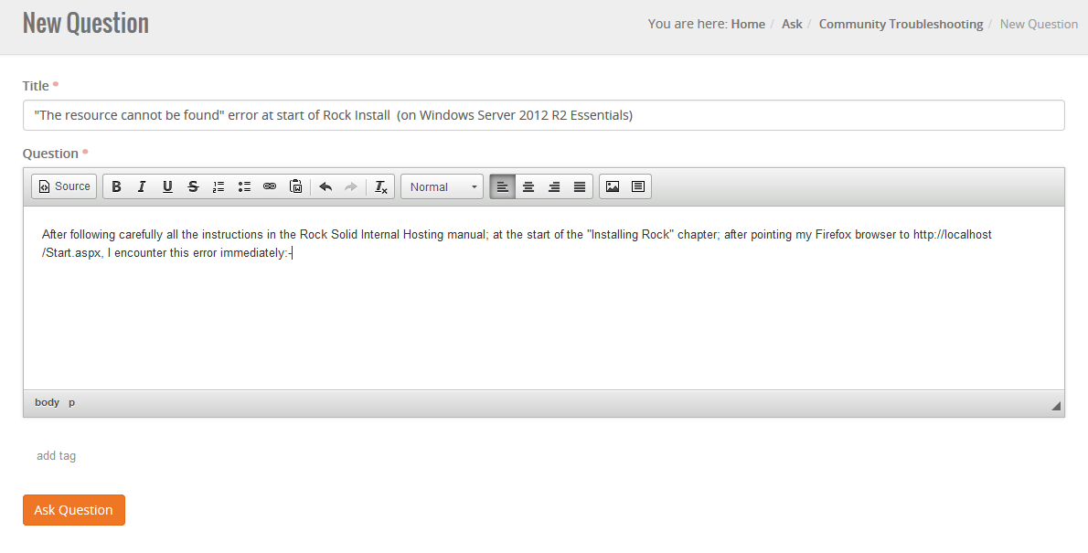
Task: Select center alignment
Action: click(x=528, y=186)
